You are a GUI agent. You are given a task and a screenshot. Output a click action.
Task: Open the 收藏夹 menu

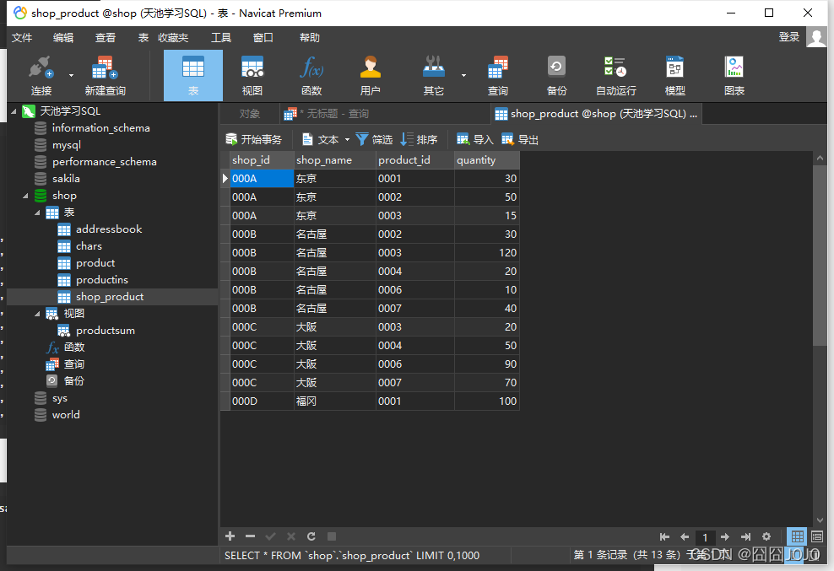[173, 38]
